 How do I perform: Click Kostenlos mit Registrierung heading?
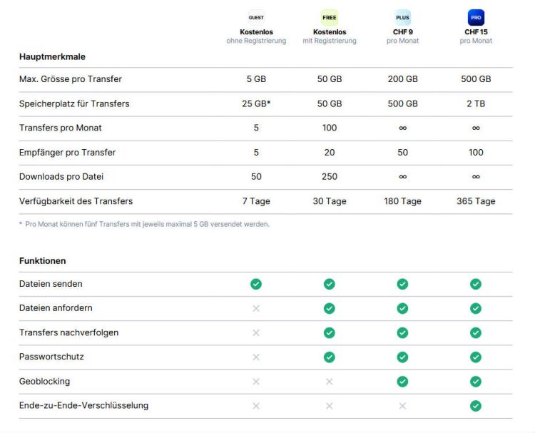(330, 36)
